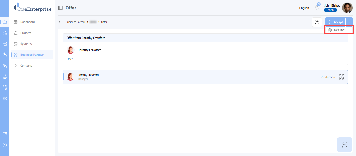Open the chat bubble widget
This screenshot has width=356, height=156.
click(345, 145)
